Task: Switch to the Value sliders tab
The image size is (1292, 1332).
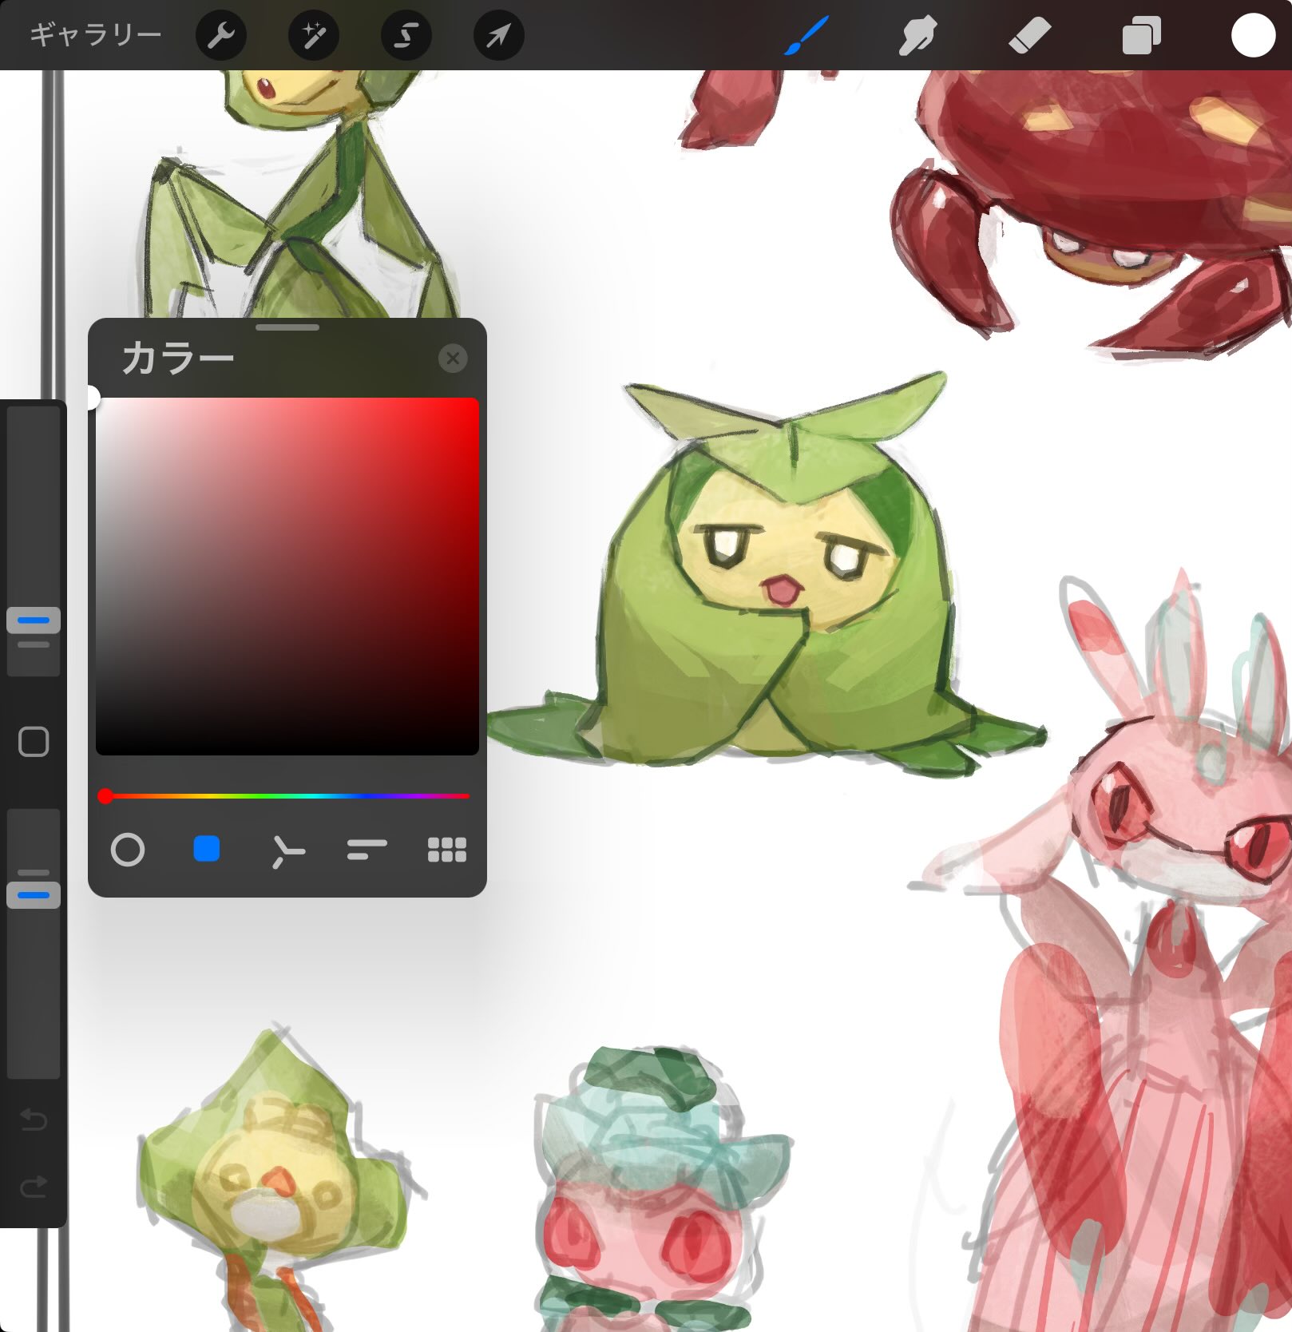Action: 367,850
